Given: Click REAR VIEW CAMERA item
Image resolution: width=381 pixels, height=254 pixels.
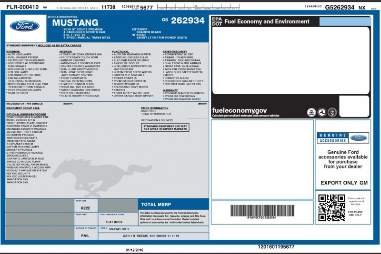Looking at the screenshot, I should coord(126,84).
